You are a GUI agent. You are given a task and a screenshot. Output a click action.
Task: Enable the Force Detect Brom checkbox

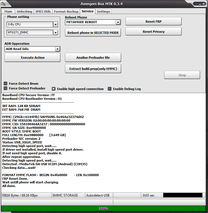click(6, 84)
